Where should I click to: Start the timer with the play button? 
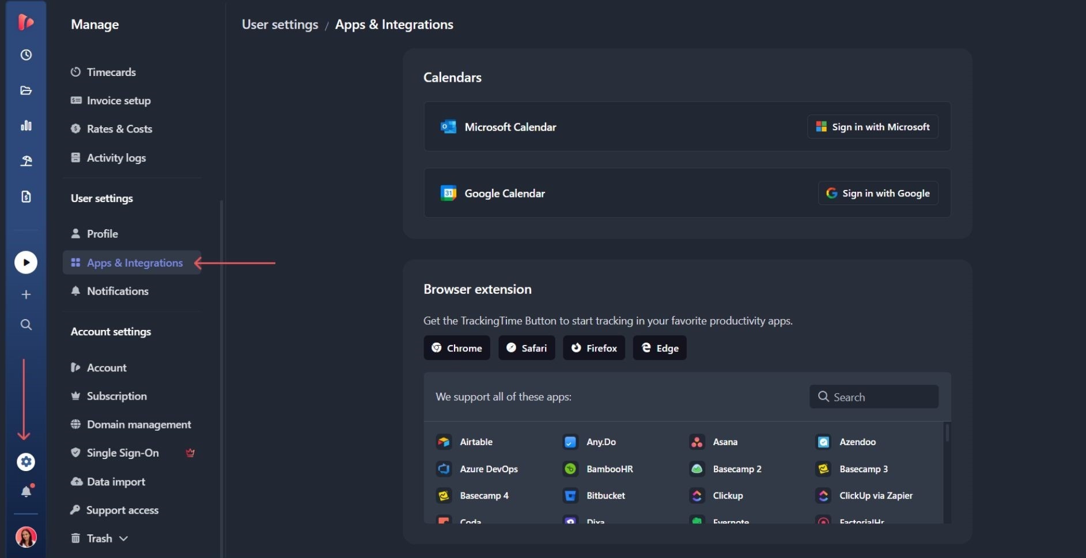[26, 263]
